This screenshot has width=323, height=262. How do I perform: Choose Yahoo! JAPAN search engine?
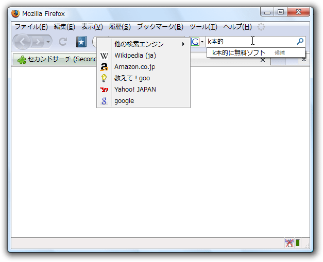click(143, 90)
